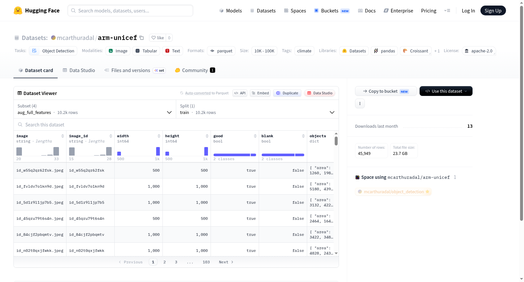
Task: Expand the Split selector dropdown
Action: [257, 109]
